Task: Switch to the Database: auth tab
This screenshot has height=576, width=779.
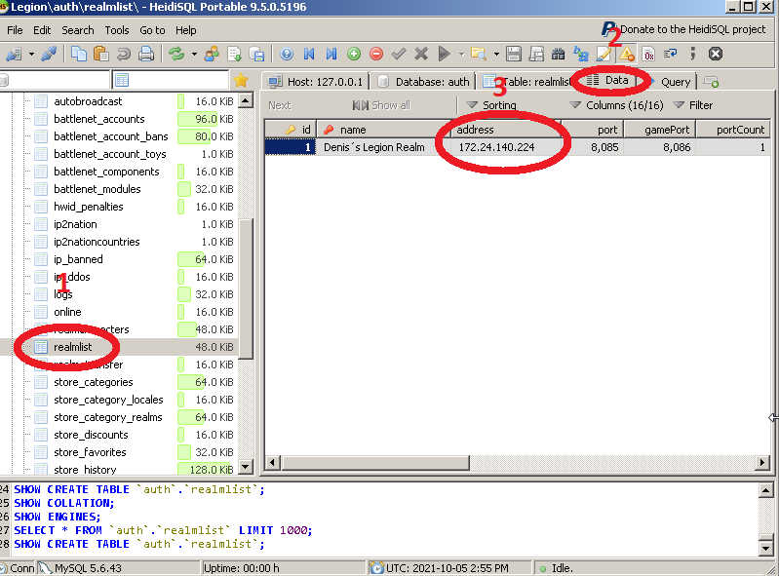Action: [x=423, y=82]
